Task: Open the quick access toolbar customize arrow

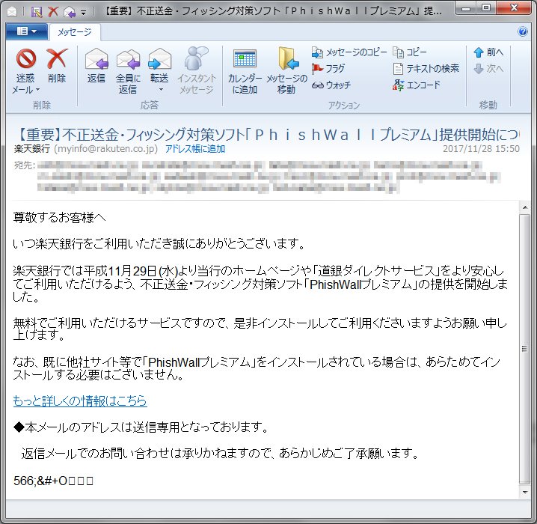Action: (83, 13)
